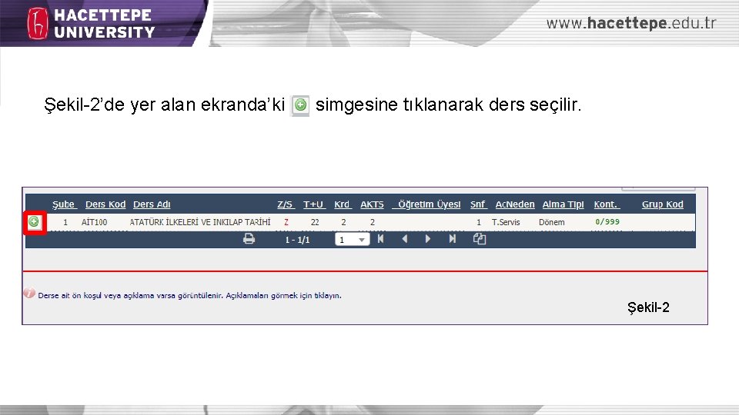
Task: Click the Dönem cell
Action: [551, 222]
